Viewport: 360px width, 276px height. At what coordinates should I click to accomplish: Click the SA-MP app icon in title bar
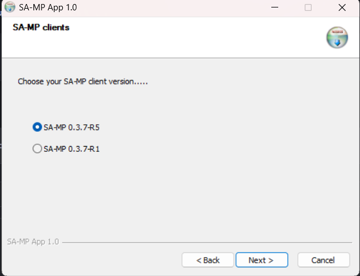click(x=10, y=8)
